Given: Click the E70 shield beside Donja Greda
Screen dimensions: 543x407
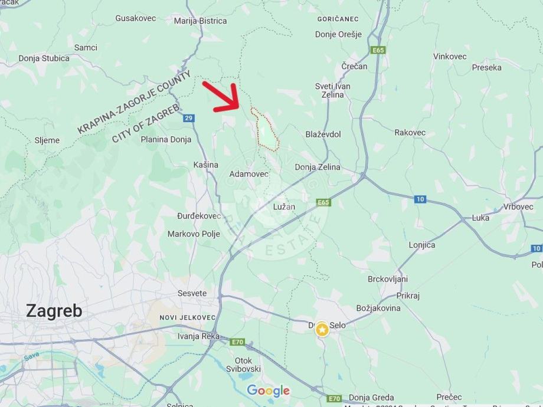Looking at the screenshot, I should click(x=334, y=398).
